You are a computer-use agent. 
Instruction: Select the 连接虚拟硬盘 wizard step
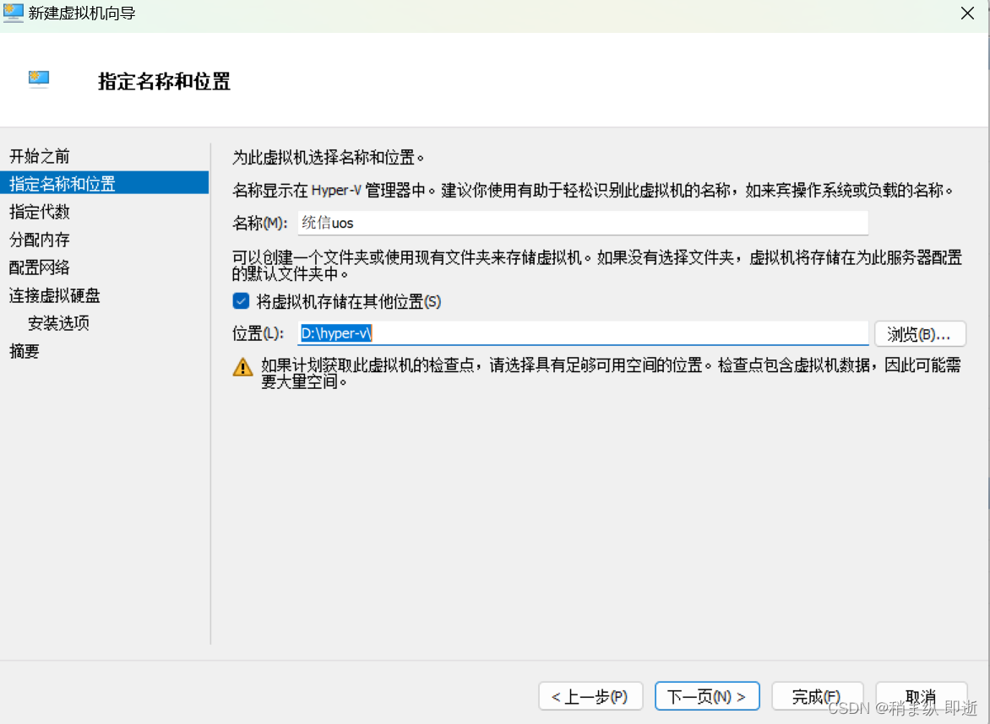click(x=54, y=295)
